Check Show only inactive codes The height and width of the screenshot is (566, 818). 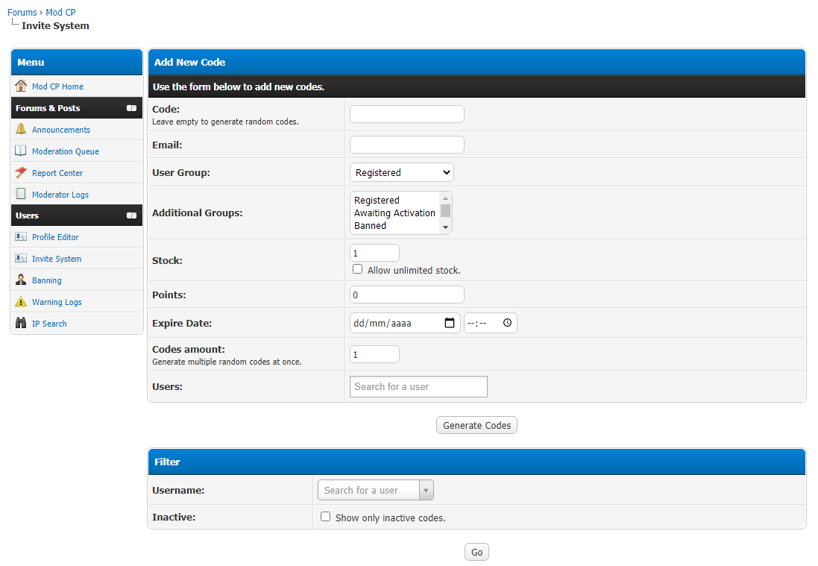point(325,517)
